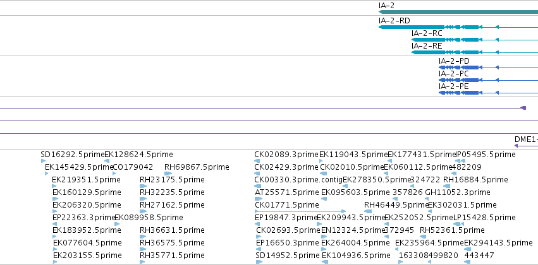
Task: Select the DME1 feature arrow
Action: click(x=526, y=146)
